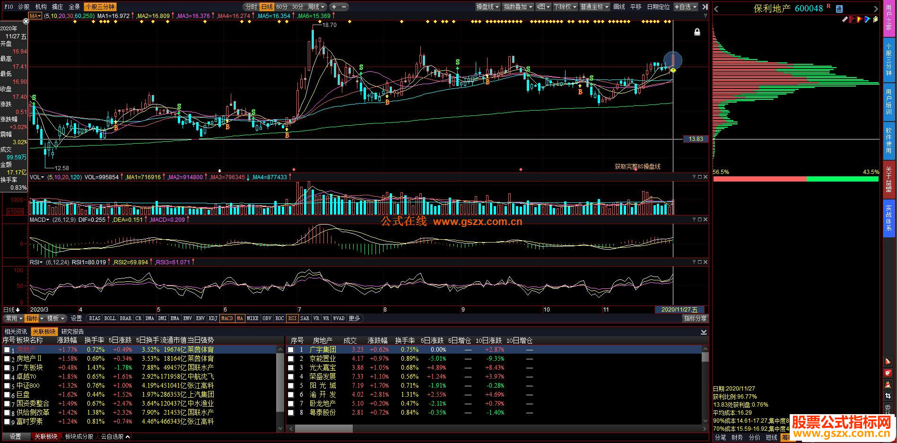This screenshot has height=443, width=897.
Task: Switch to 30分 period tab
Action: click(x=297, y=7)
